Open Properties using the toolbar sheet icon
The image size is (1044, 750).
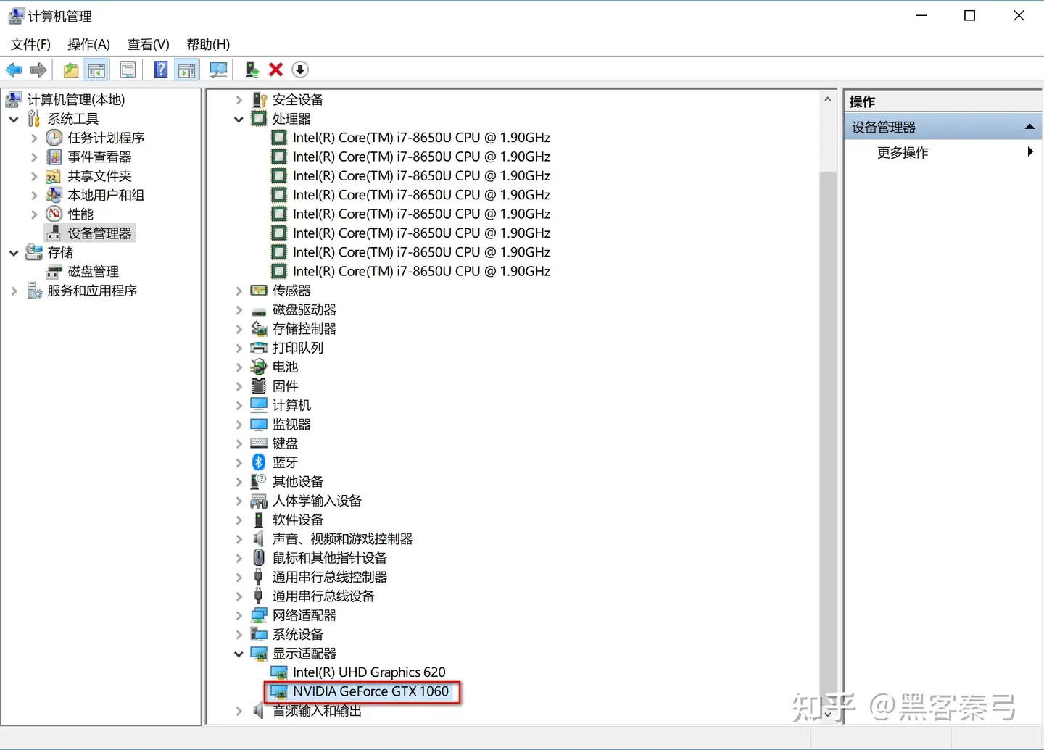(128, 70)
